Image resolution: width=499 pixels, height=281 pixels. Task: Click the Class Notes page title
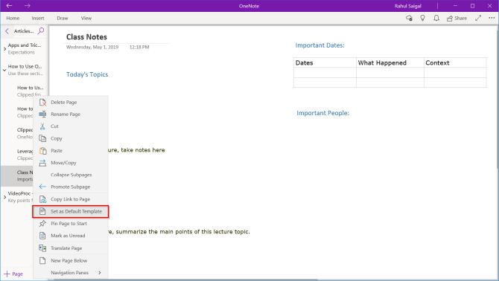pos(86,37)
